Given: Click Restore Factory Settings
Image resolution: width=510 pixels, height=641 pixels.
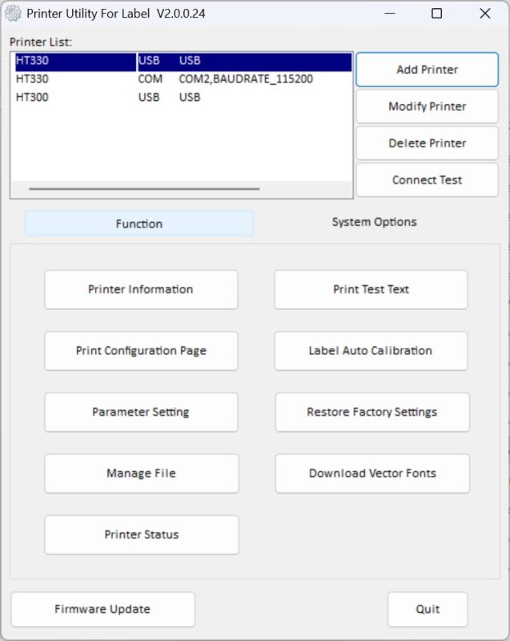Looking at the screenshot, I should tap(371, 412).
